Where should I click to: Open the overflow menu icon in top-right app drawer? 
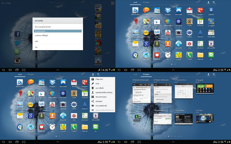coord(214,2)
